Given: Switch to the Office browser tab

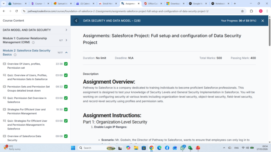Looking at the screenshot, I should pyautogui.click(x=153, y=3).
